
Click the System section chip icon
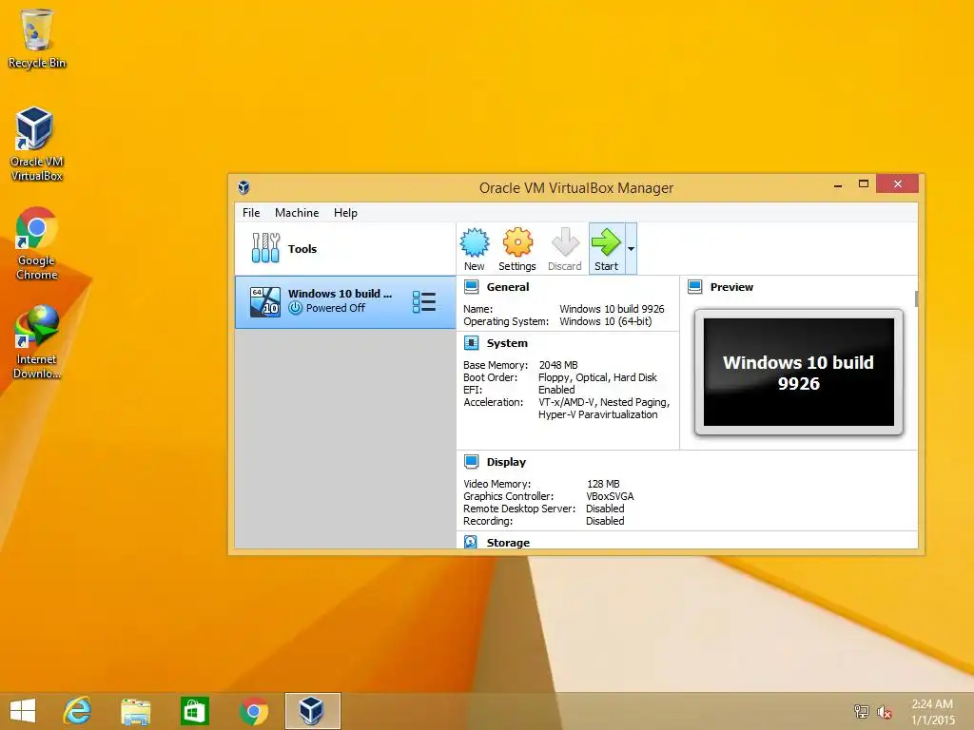click(x=472, y=342)
